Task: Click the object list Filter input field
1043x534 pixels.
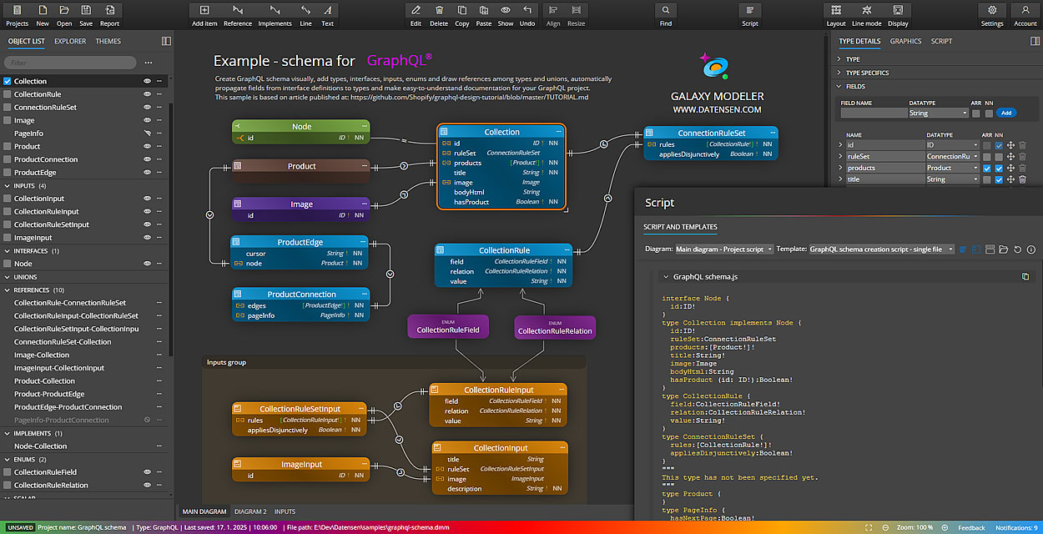Action: pos(70,63)
